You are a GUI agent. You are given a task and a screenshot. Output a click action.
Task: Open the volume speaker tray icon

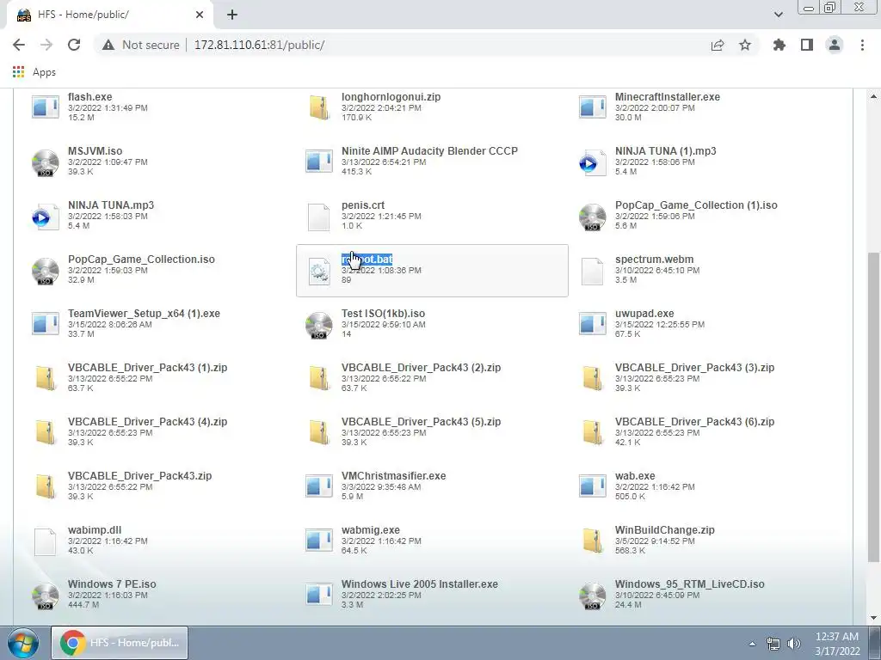pyautogui.click(x=794, y=644)
